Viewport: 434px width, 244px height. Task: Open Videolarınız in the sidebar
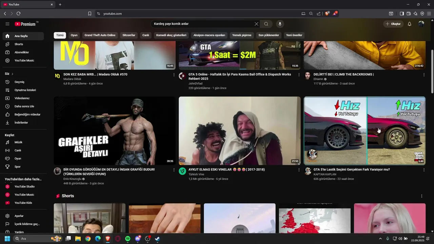[23, 98]
